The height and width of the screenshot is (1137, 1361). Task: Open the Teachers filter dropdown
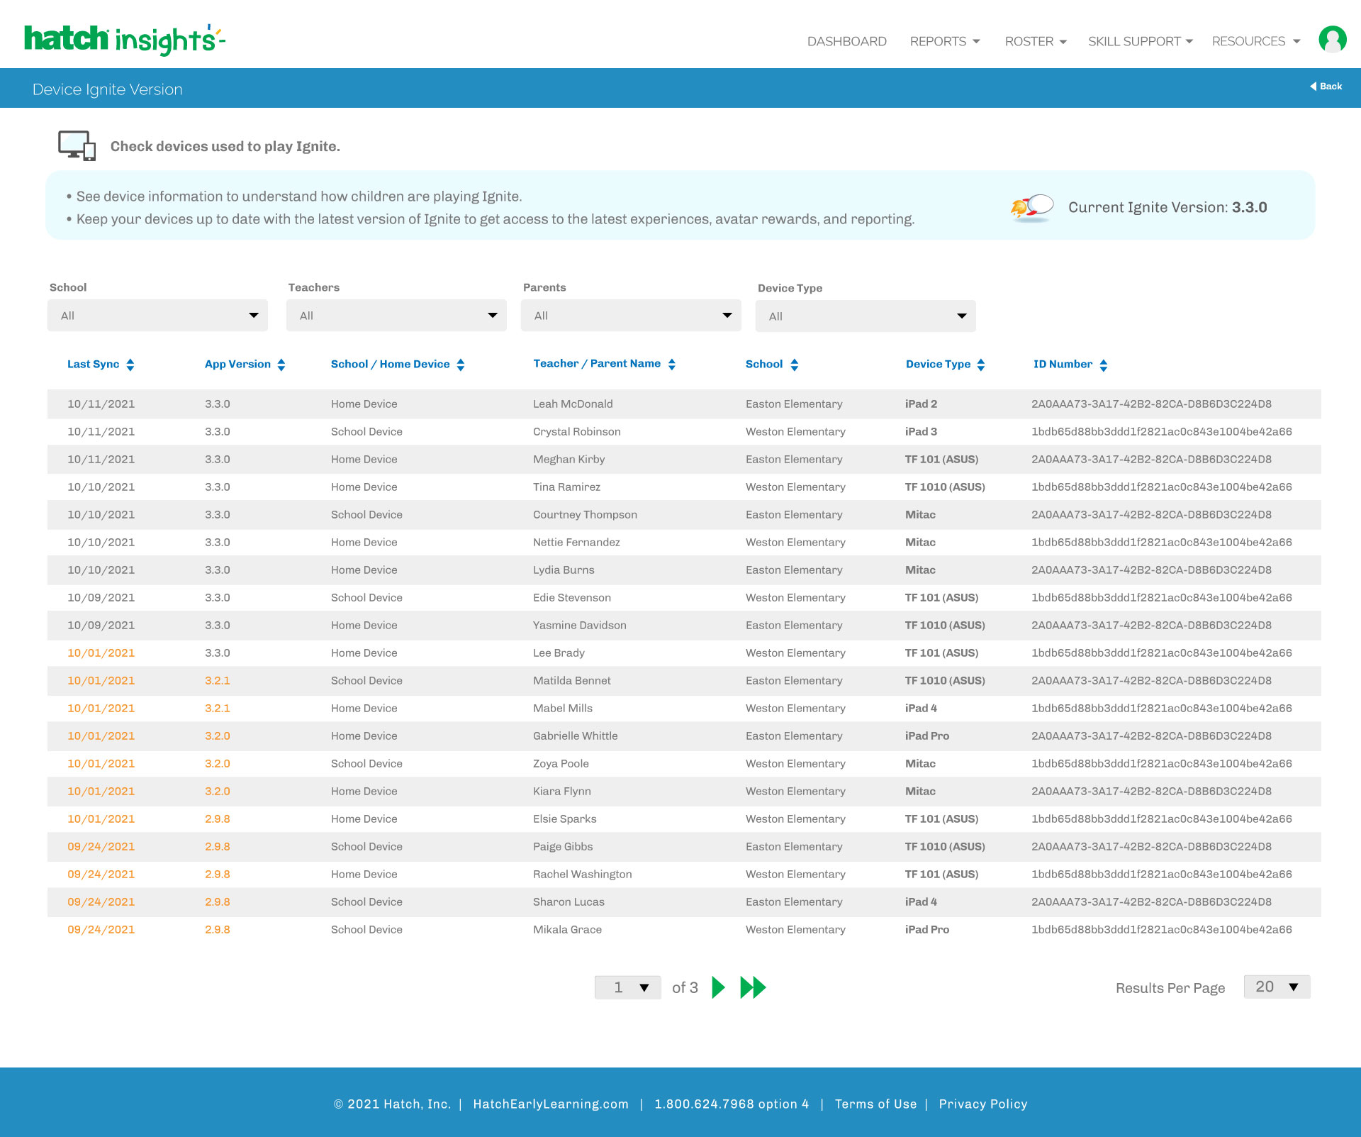point(396,316)
